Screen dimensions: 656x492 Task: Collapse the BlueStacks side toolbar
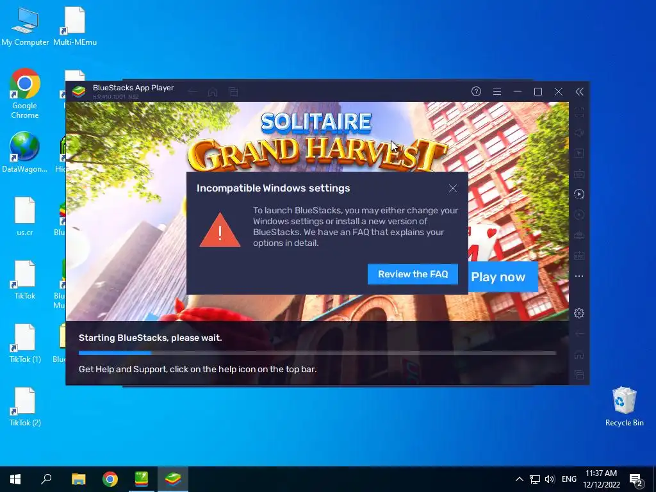coord(579,92)
